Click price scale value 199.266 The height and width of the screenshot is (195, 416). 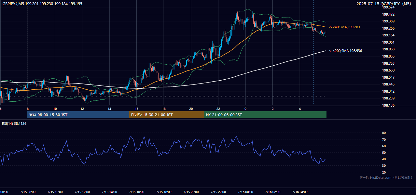coord(388,28)
